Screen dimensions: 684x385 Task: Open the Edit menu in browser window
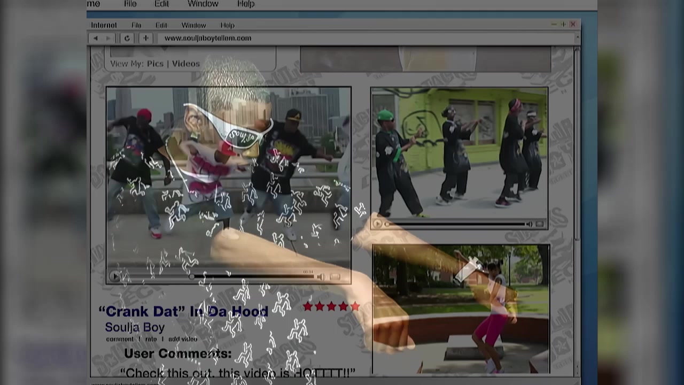coord(161,25)
